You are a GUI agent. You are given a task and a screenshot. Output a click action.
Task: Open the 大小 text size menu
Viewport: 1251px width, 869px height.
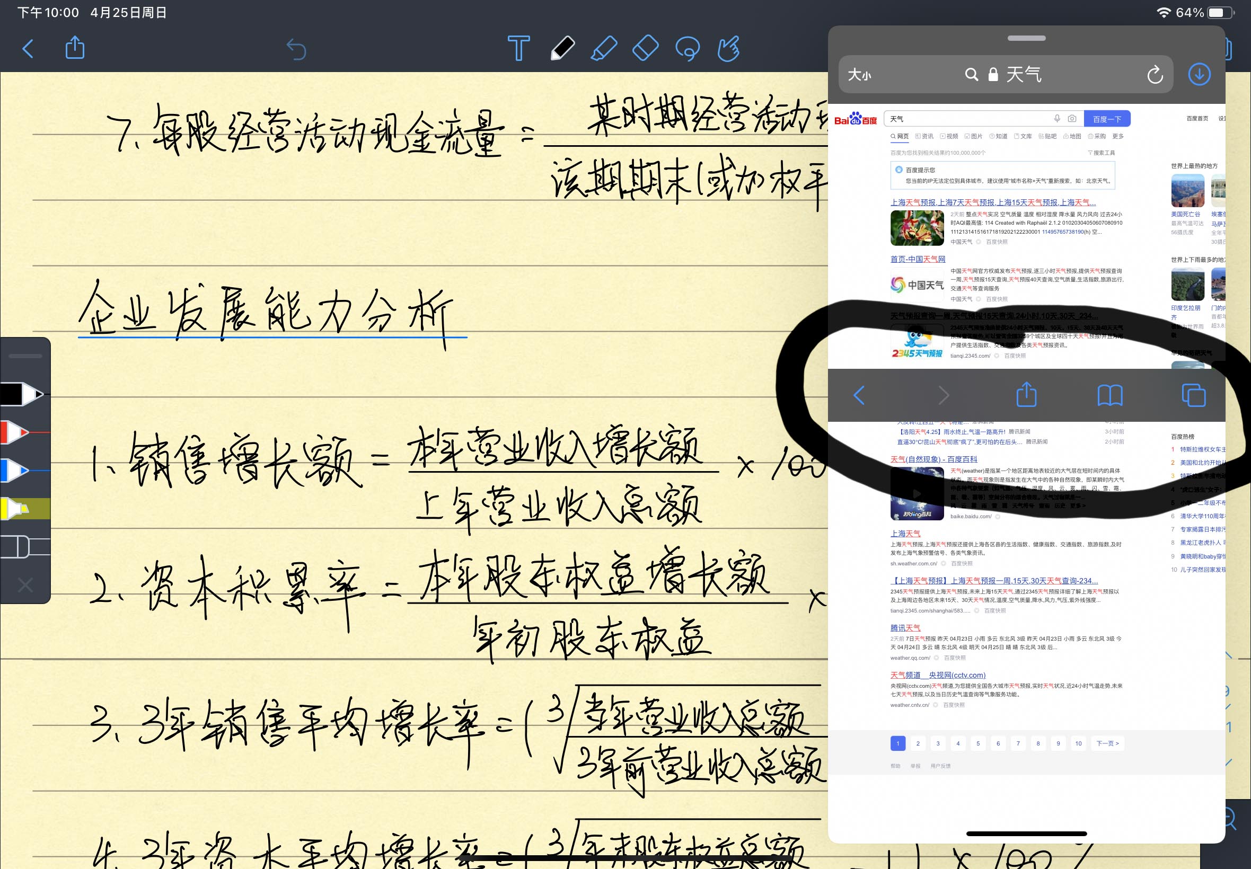[859, 75]
